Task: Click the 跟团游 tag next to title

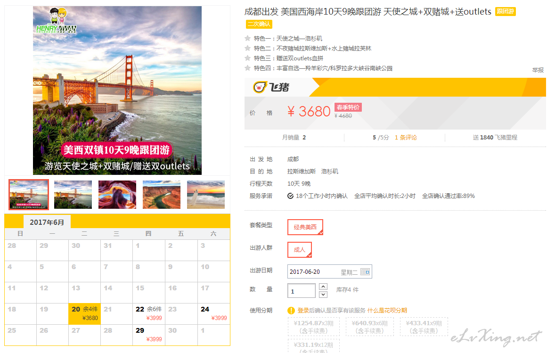Action: pyautogui.click(x=506, y=11)
